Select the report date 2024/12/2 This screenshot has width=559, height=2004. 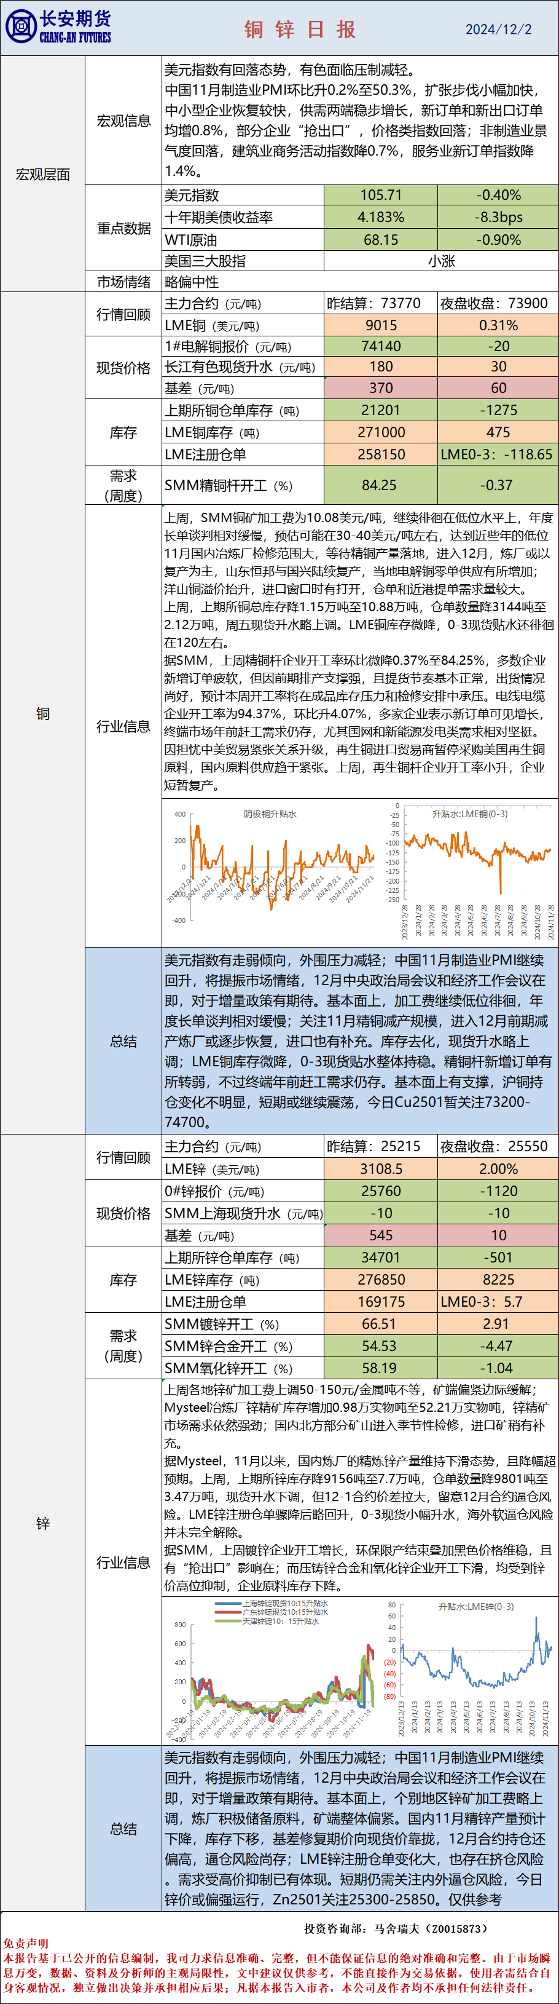click(498, 30)
